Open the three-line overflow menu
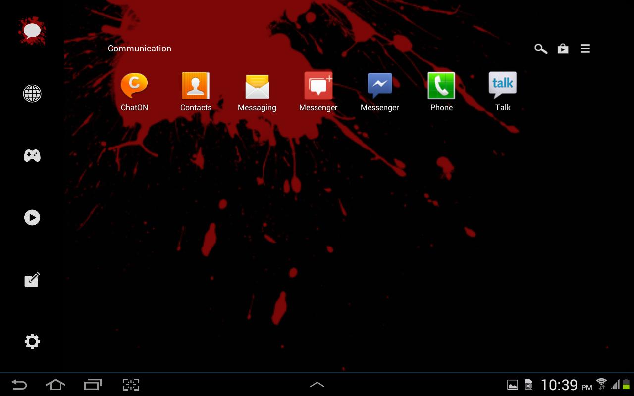The width and height of the screenshot is (634, 396). coord(585,49)
